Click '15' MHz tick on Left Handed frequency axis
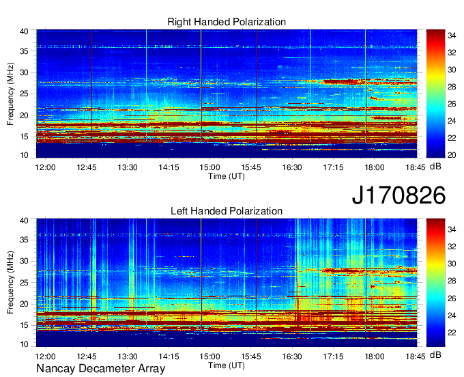This screenshot has height=377, width=464. pyautogui.click(x=25, y=326)
